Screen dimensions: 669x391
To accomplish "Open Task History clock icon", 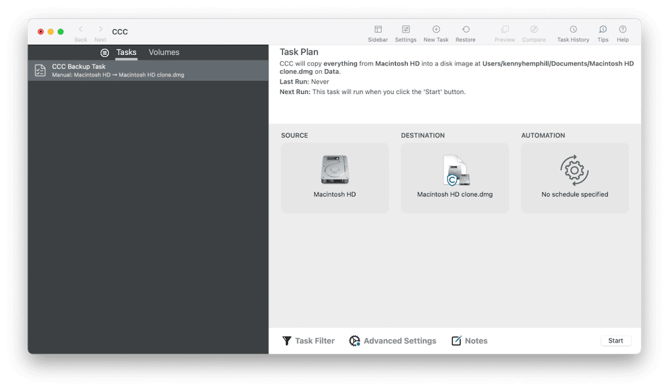I will pyautogui.click(x=573, y=30).
